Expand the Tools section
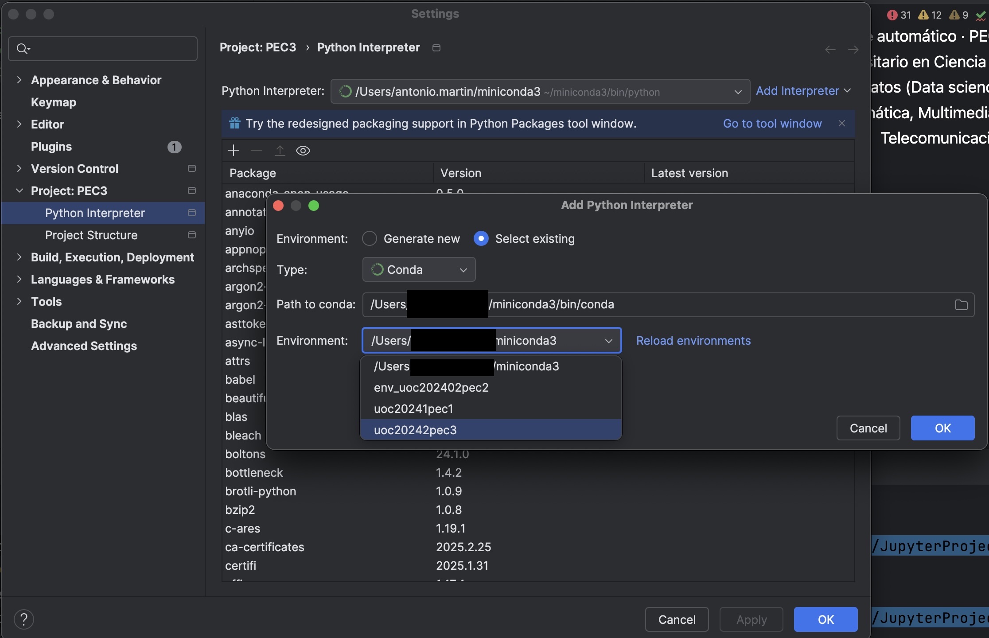Viewport: 989px width, 638px height. click(19, 302)
